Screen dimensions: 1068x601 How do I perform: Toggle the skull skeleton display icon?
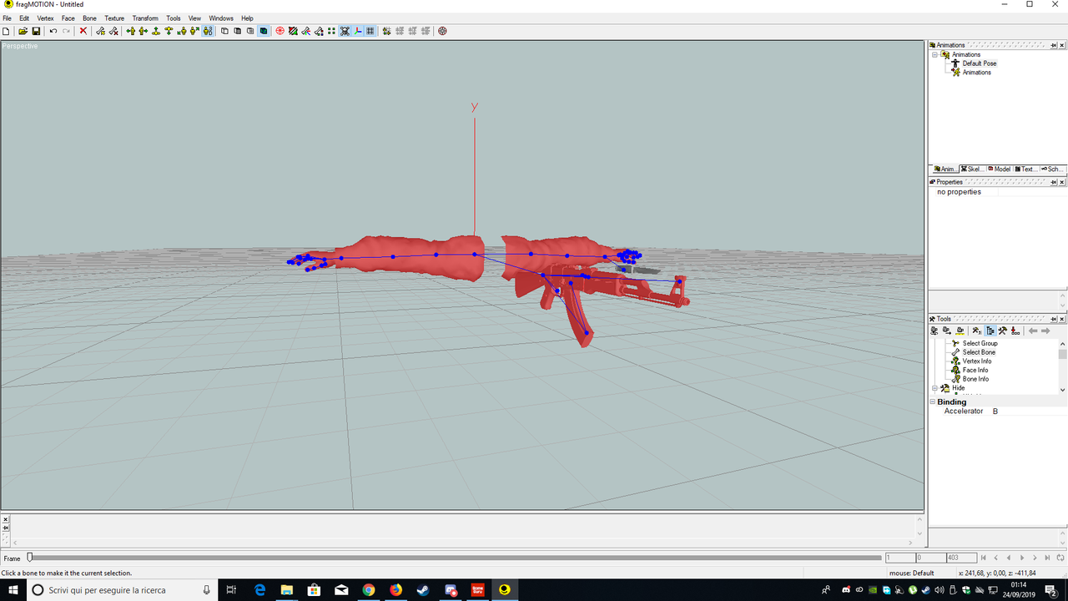(x=344, y=31)
